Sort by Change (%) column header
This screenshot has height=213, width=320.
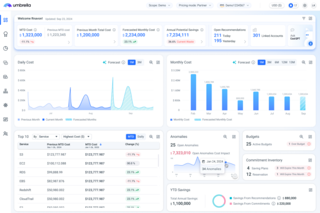132,144
